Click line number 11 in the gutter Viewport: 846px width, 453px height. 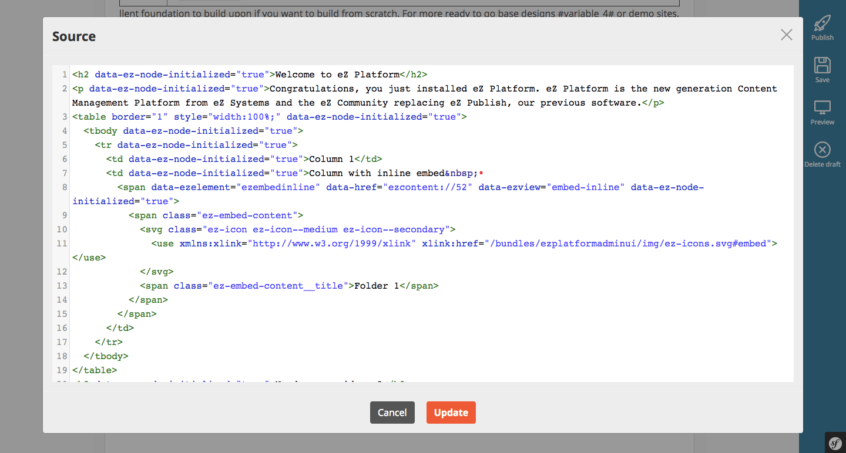click(x=62, y=244)
